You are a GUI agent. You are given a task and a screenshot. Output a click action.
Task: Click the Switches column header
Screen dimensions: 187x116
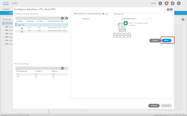tap(19, 21)
